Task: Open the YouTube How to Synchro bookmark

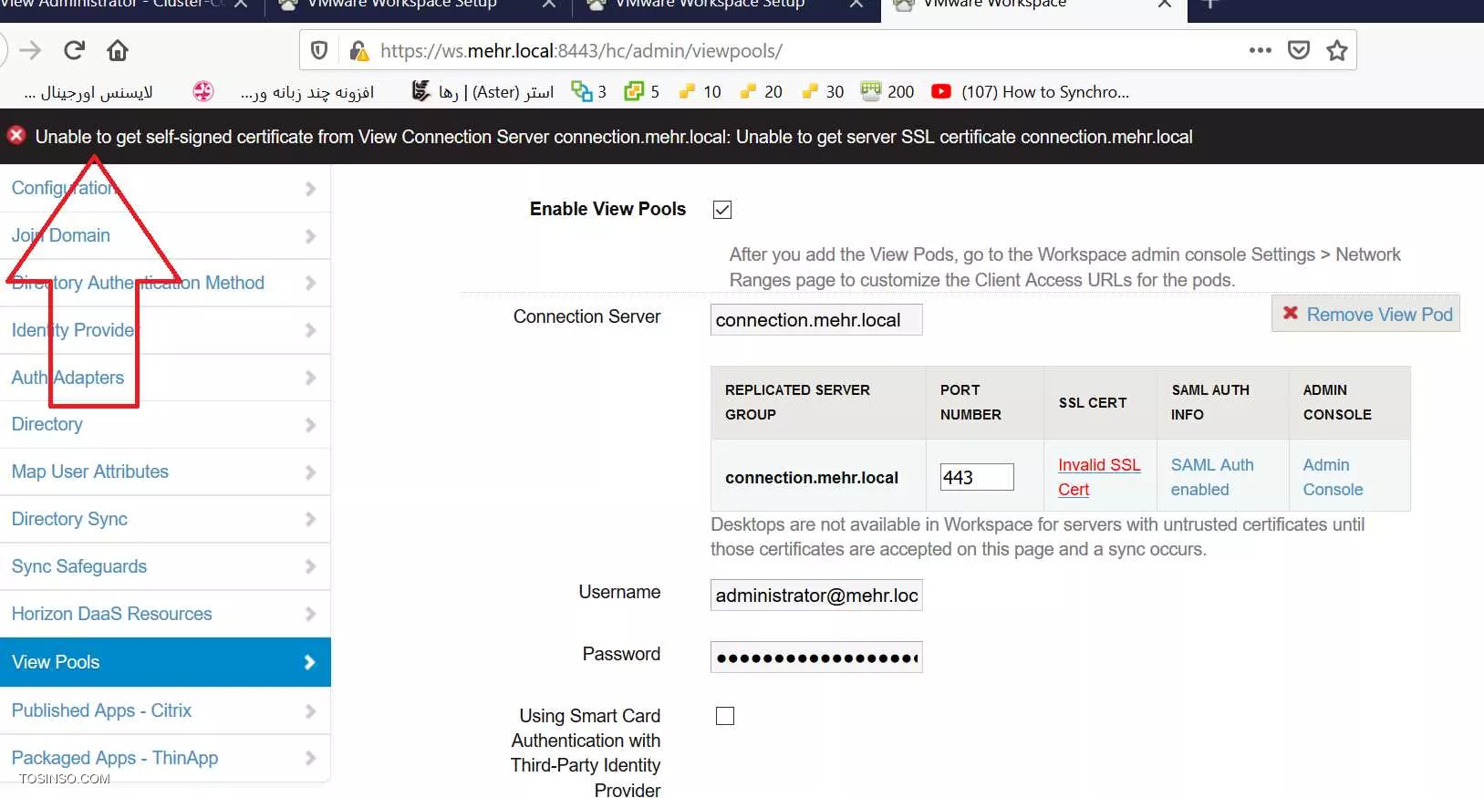Action: [1031, 91]
